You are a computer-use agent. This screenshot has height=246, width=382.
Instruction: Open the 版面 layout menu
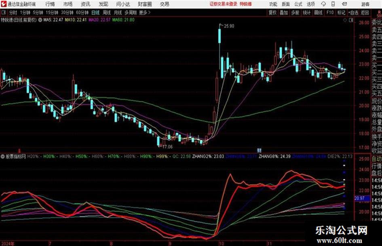[285, 4]
